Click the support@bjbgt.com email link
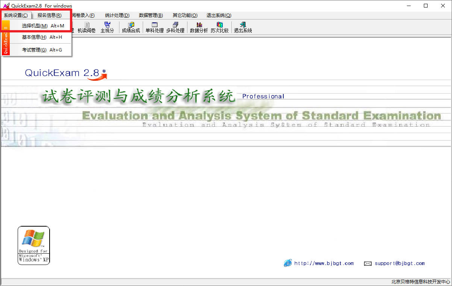452x286 pixels. point(399,263)
